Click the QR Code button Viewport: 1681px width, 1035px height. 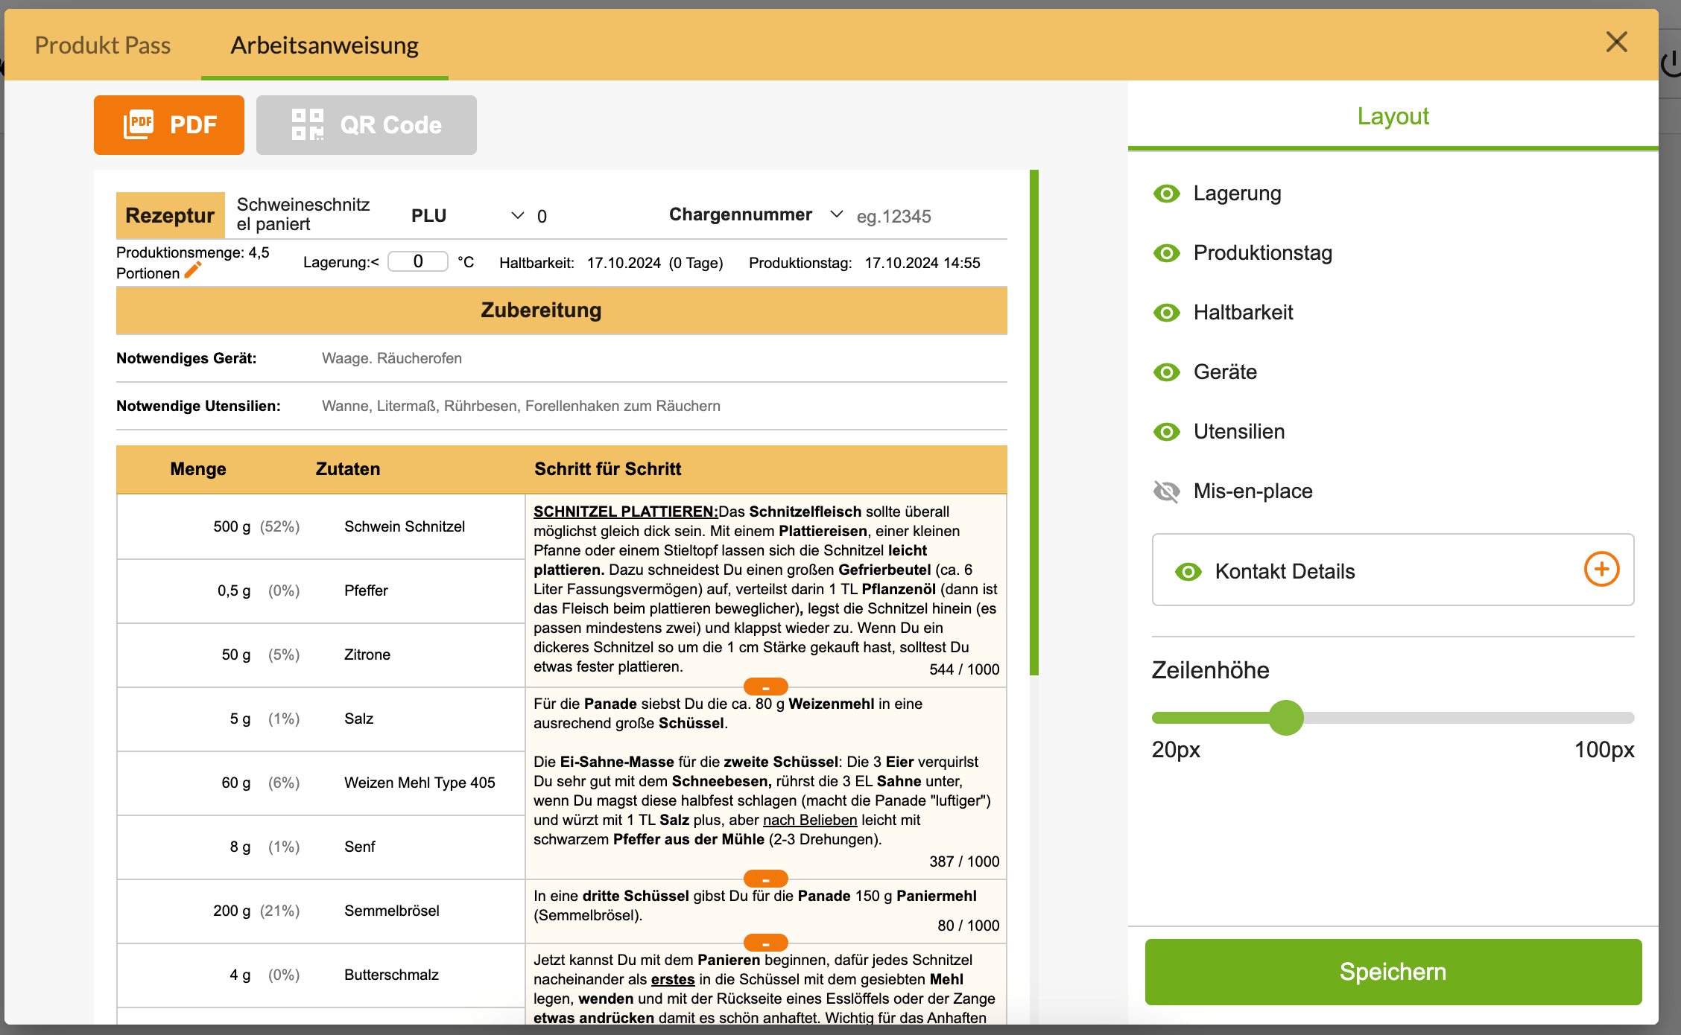click(367, 125)
